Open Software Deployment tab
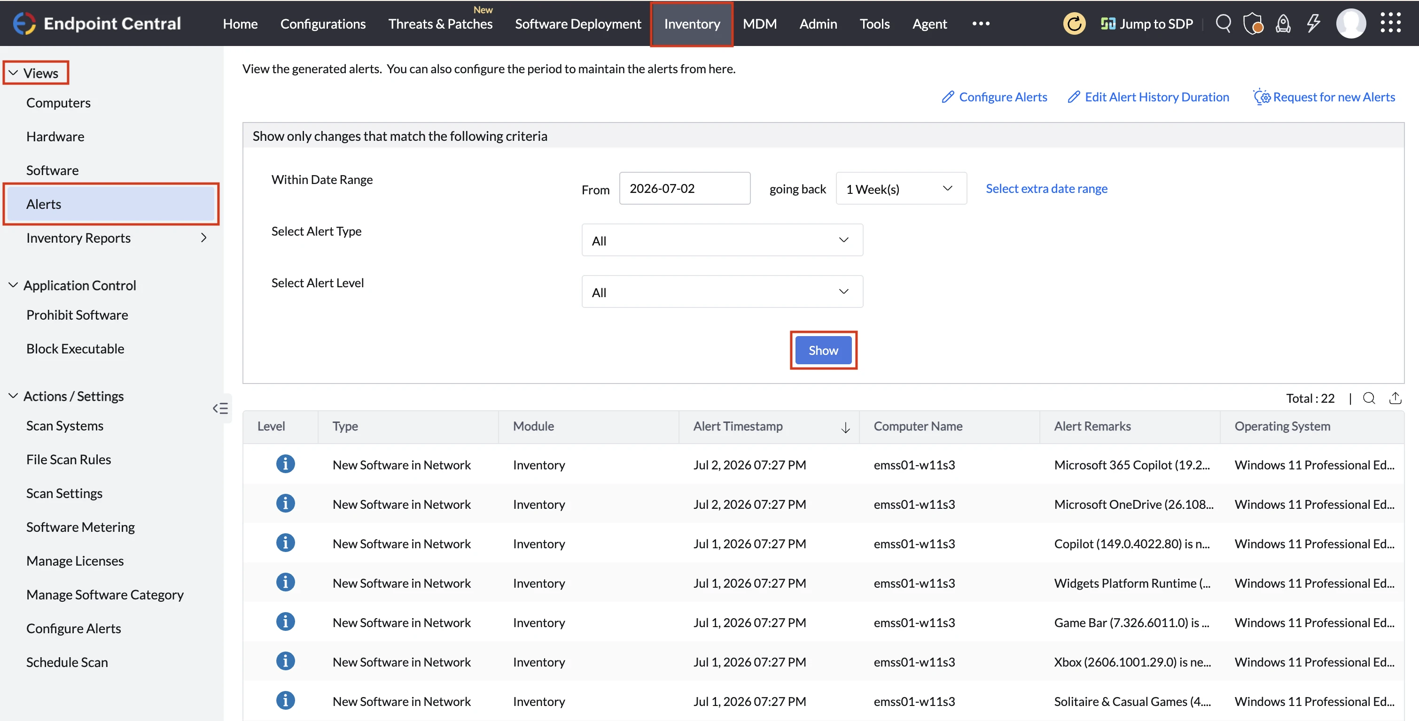 (x=578, y=23)
